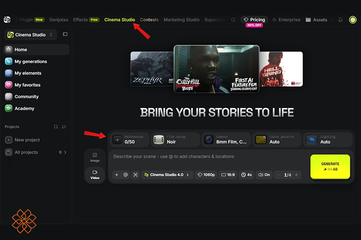
Task: Sort projects using the sort icon
Action: [64, 127]
